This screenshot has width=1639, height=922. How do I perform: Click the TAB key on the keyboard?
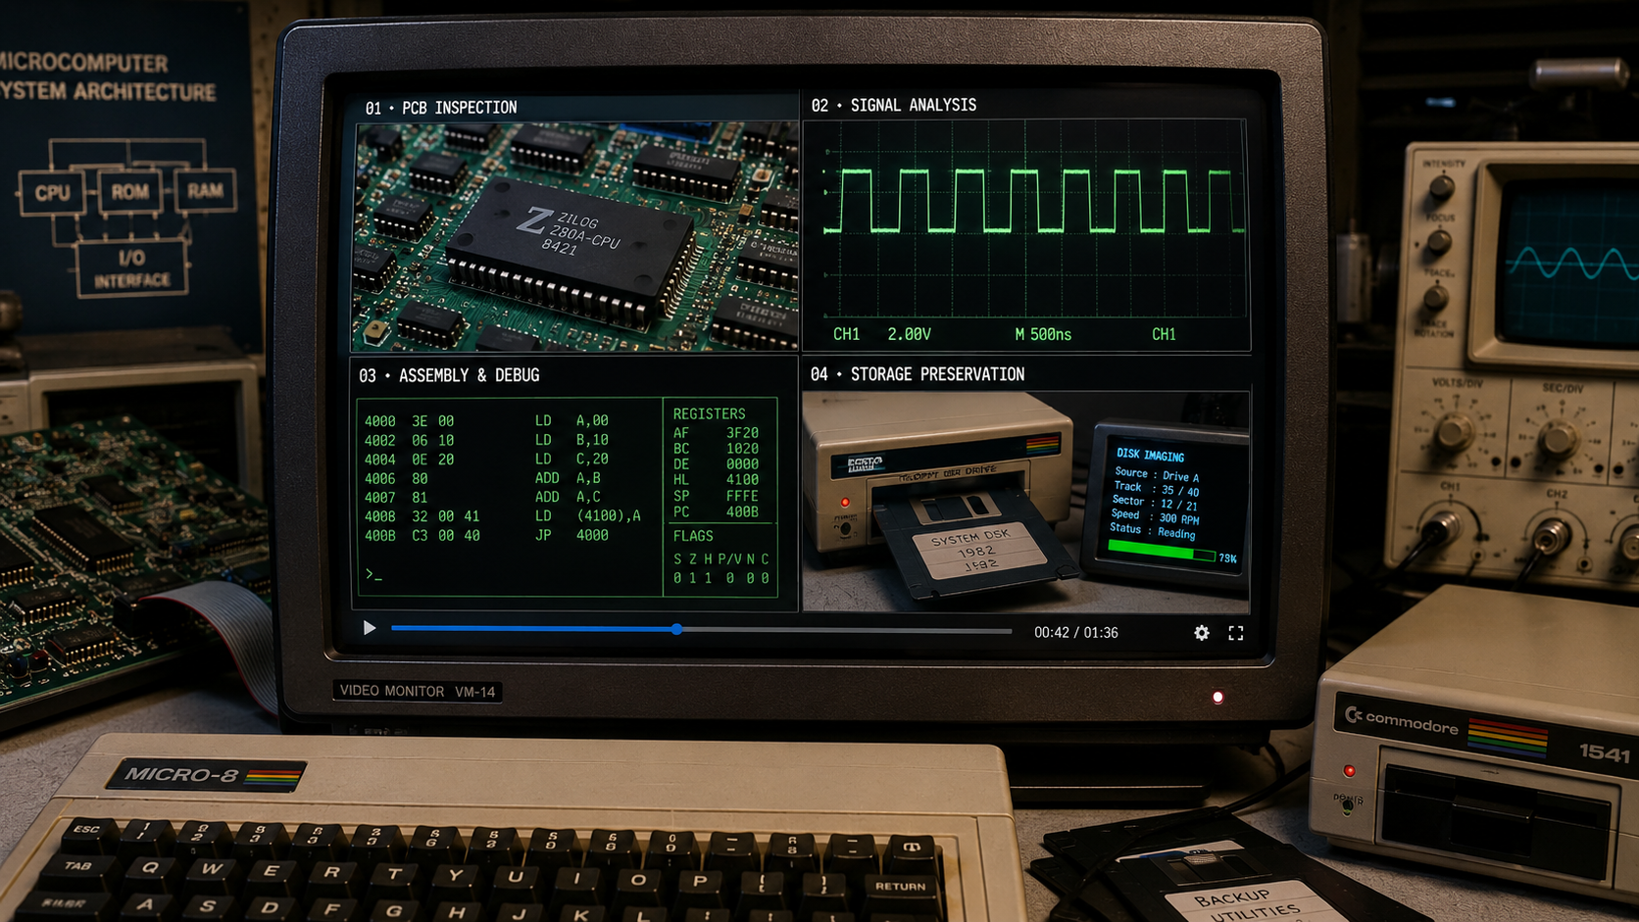[x=78, y=866]
